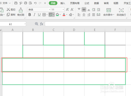
Task: Click distributed alignment icon
Action: click(99, 15)
